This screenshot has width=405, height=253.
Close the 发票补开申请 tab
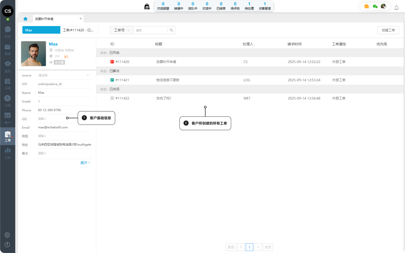click(80, 18)
